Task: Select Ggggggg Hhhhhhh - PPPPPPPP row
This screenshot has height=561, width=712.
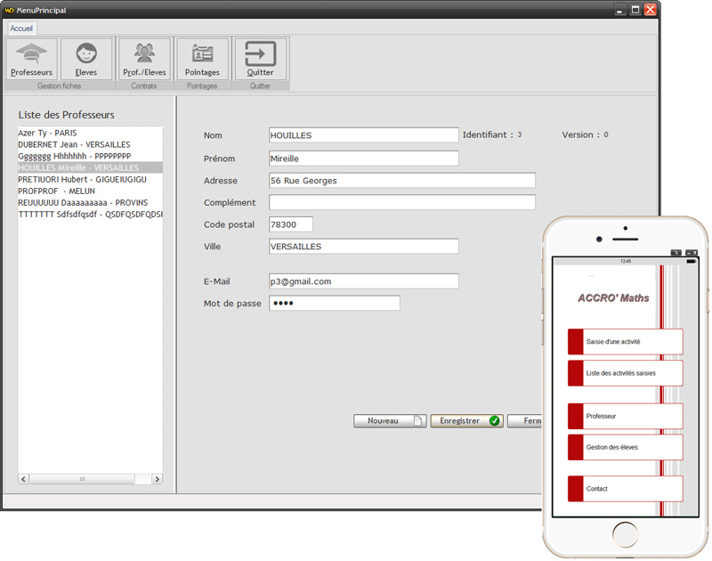Action: [x=90, y=156]
